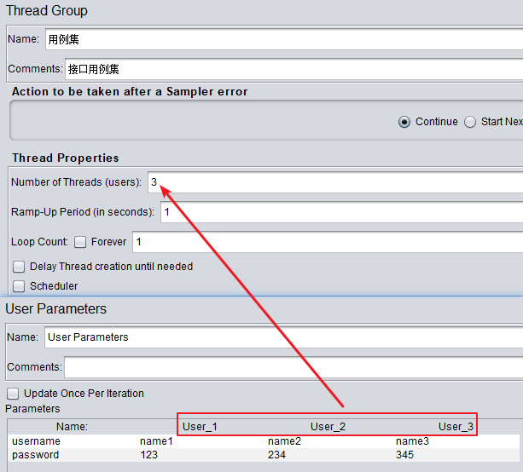
Task: Select the Continue radio button
Action: (404, 122)
